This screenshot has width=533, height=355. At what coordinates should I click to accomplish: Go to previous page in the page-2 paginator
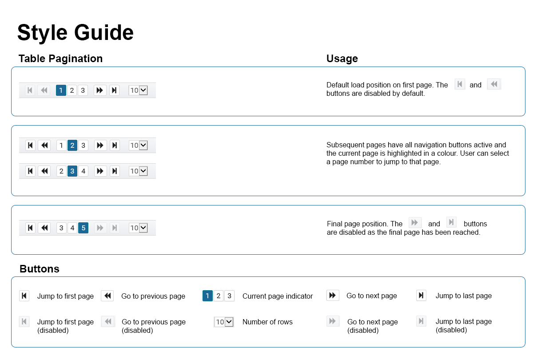(x=44, y=146)
